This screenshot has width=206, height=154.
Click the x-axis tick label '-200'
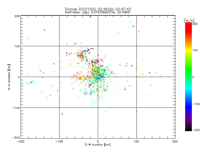21,141
